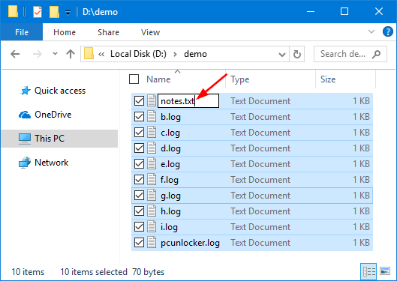Click the e.log file name
The height and width of the screenshot is (281, 397).
pyautogui.click(x=170, y=164)
